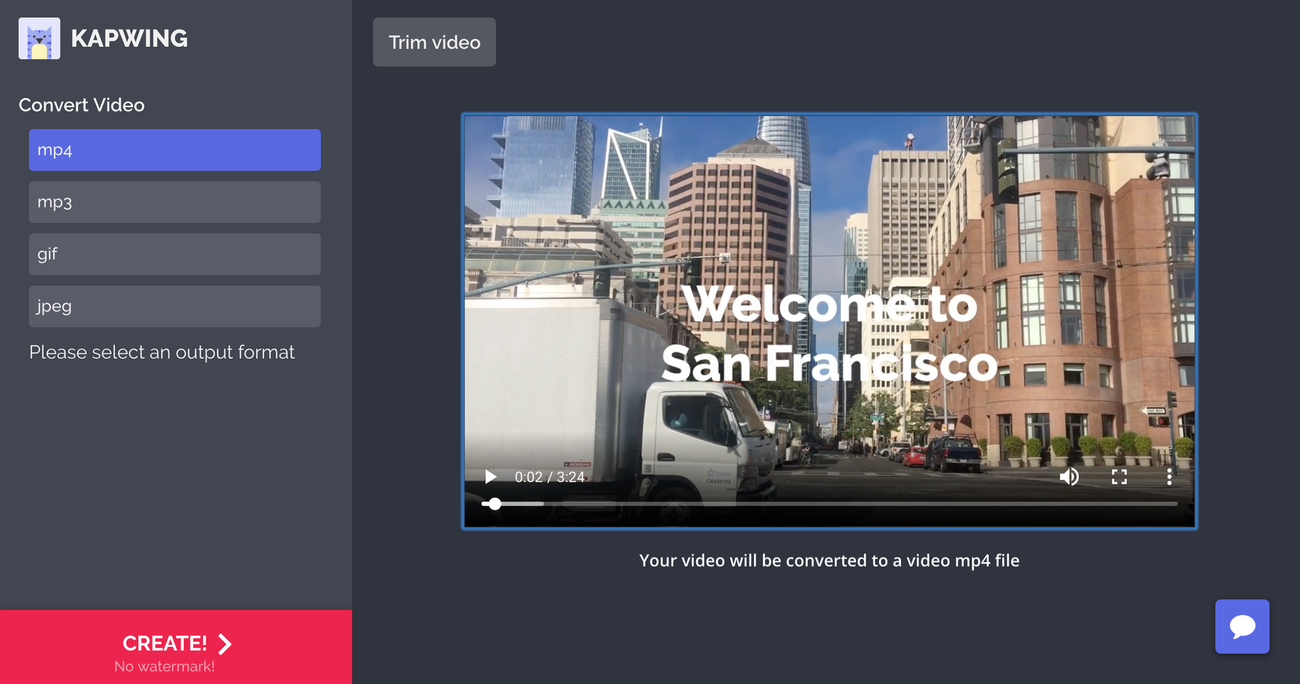Mute the video using the speaker icon

click(1069, 477)
